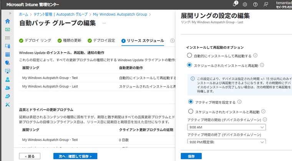The image size is (292, 161).
Task: Open the Reports monitor icon in the left sidebar
Action: point(8,71)
